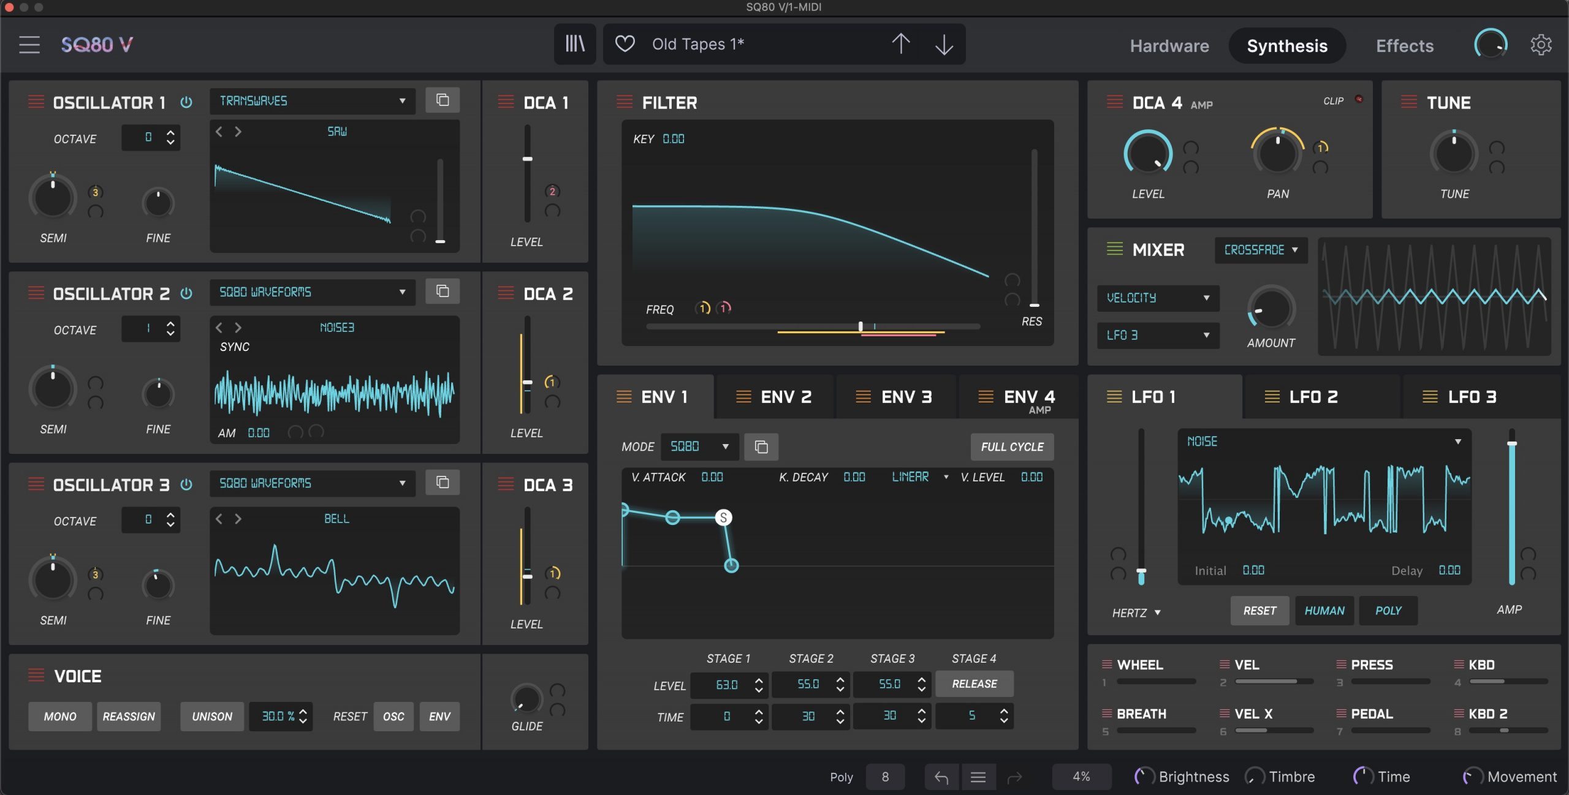The height and width of the screenshot is (795, 1569).
Task: Copy Oscillator 2 settings icon
Action: [443, 291]
